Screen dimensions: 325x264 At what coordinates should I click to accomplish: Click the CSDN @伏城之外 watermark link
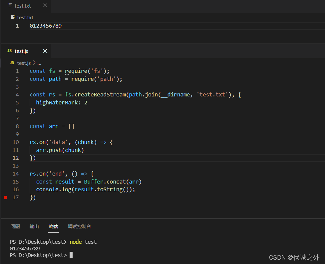pos(294,257)
